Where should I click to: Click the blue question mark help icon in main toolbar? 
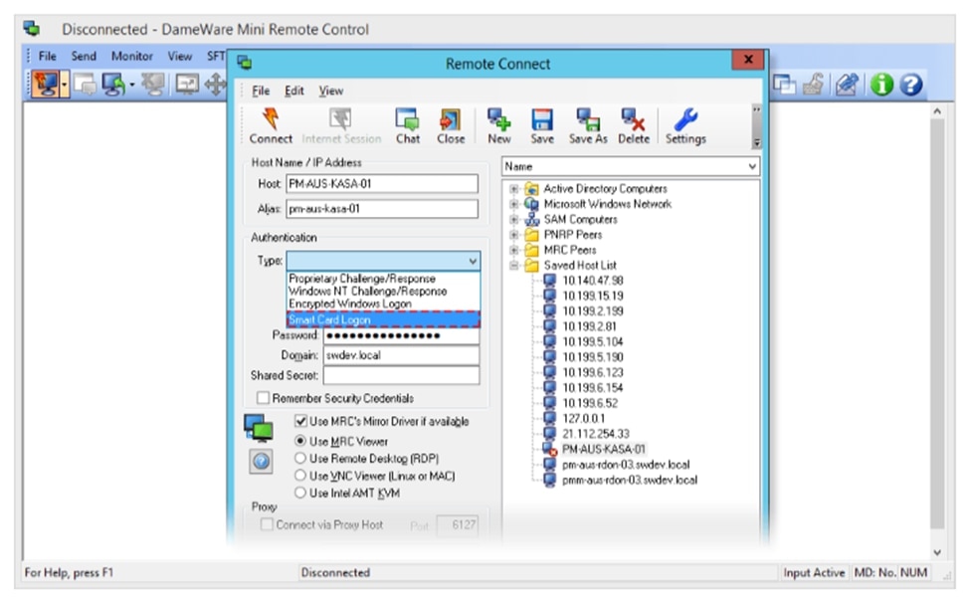coord(910,85)
